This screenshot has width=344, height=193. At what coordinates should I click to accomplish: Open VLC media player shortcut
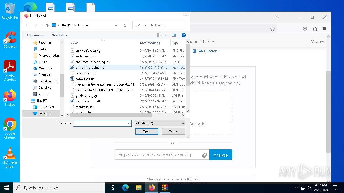click(x=10, y=158)
